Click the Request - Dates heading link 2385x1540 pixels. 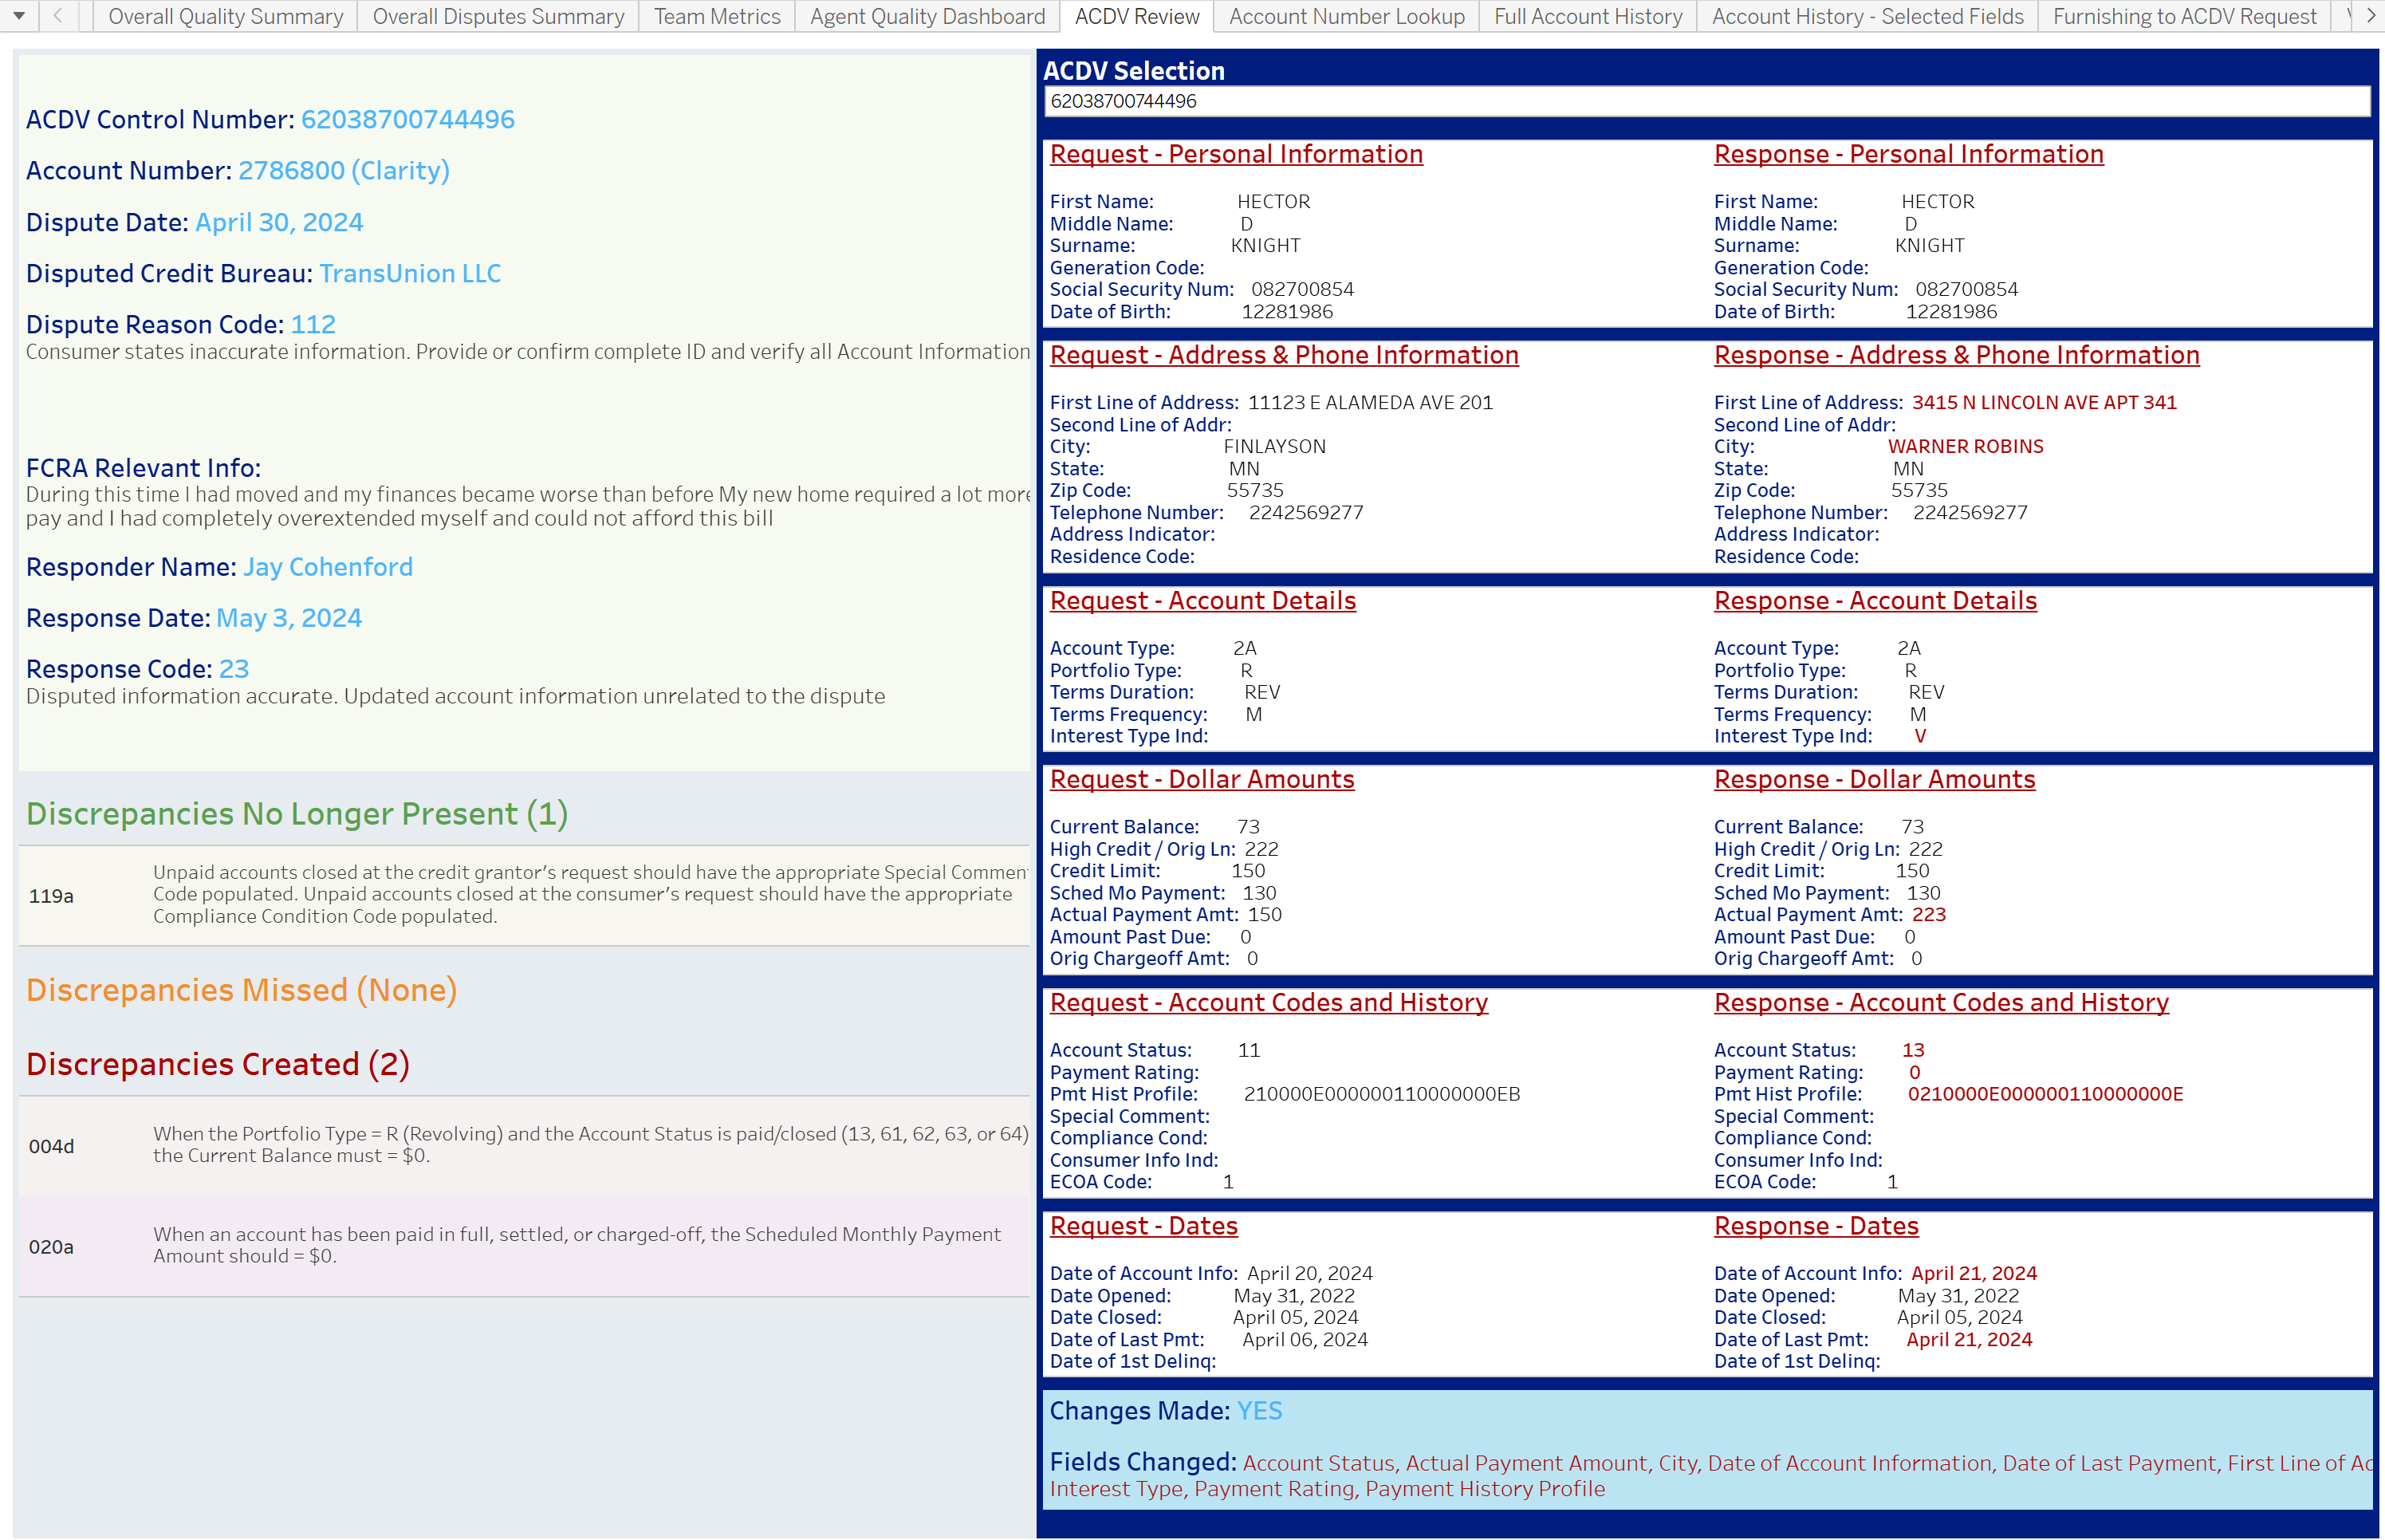pyautogui.click(x=1143, y=1226)
